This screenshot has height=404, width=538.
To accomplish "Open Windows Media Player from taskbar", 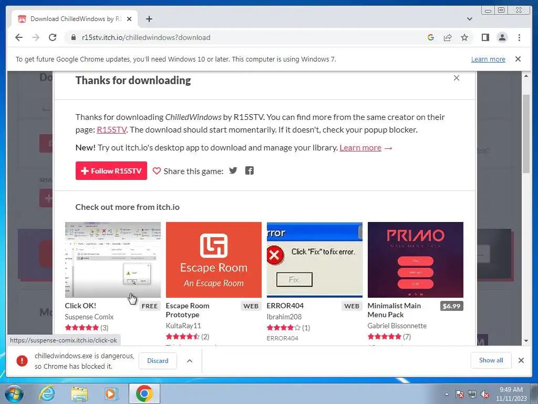I will pyautogui.click(x=111, y=393).
